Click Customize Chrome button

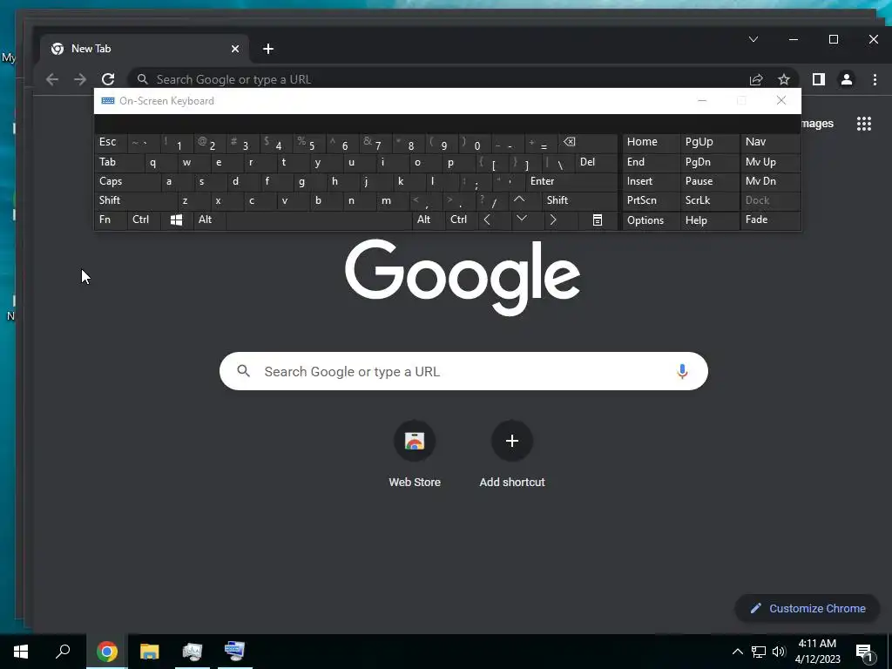coord(808,608)
